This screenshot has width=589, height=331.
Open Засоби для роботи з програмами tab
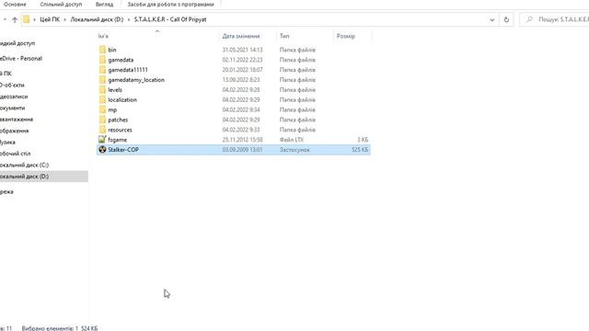point(170,5)
